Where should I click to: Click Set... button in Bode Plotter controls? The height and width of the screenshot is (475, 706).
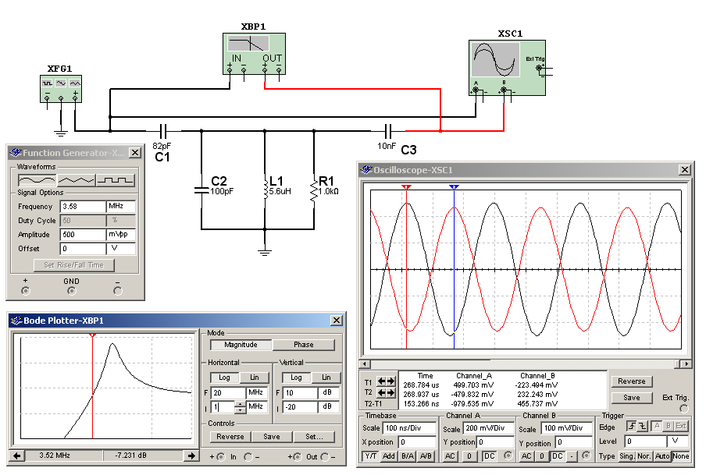pyautogui.click(x=315, y=437)
